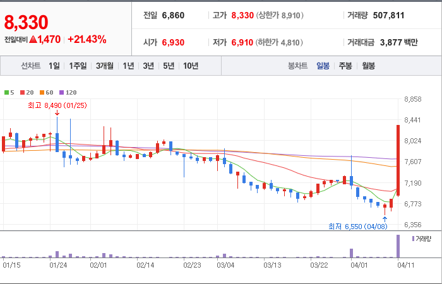Switch line chart to 10년

pos(191,66)
